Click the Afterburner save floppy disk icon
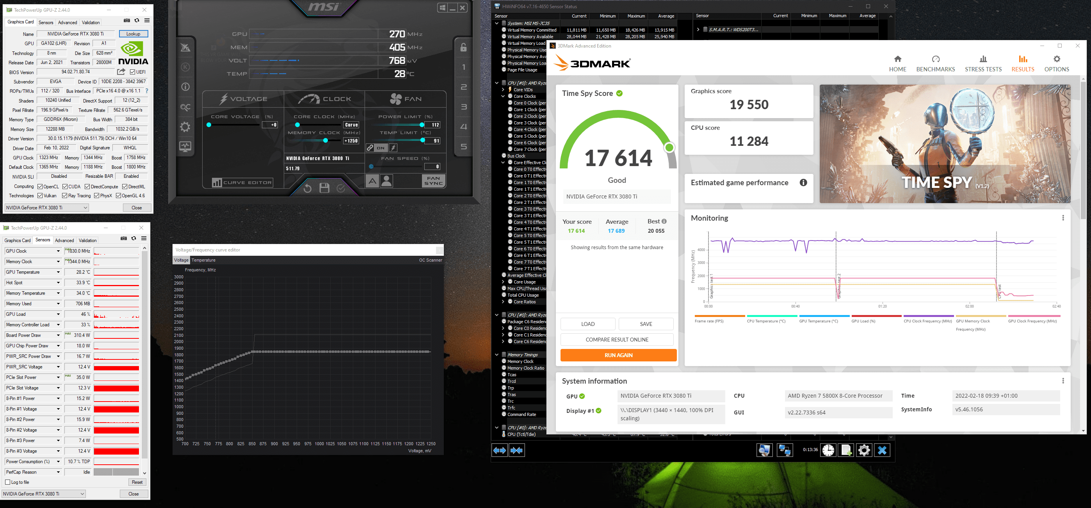 pyautogui.click(x=324, y=188)
